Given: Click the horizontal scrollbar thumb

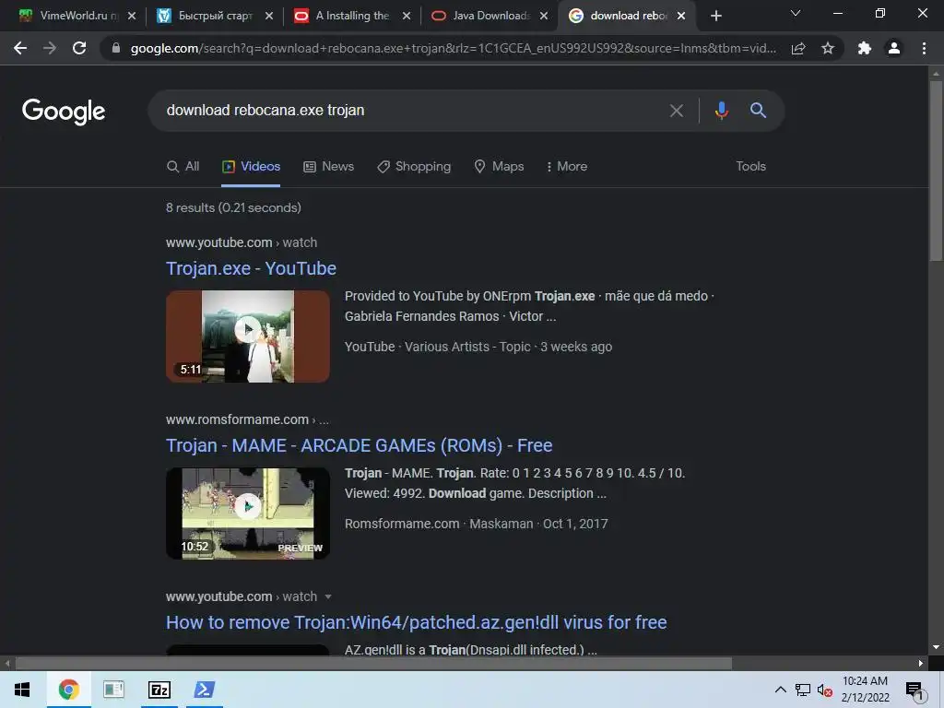Looking at the screenshot, I should [x=374, y=664].
